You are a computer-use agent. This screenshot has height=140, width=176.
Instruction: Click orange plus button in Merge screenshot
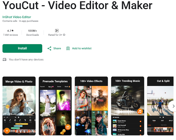(x=7, y=131)
